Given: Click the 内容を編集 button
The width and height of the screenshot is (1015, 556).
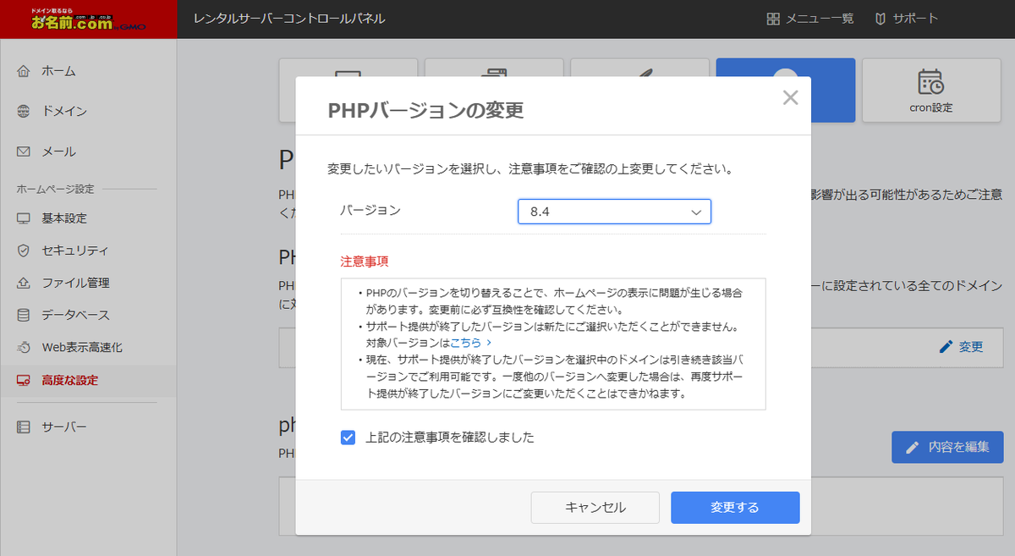Looking at the screenshot, I should 947,447.
